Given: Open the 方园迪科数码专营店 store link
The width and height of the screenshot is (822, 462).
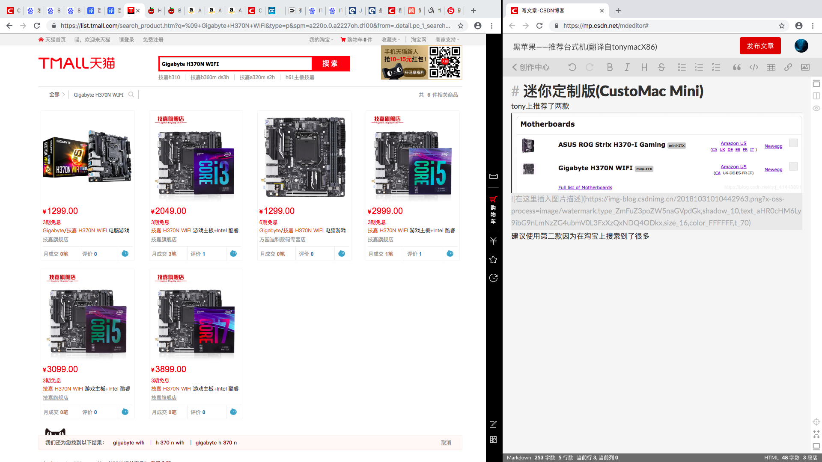Looking at the screenshot, I should (283, 240).
